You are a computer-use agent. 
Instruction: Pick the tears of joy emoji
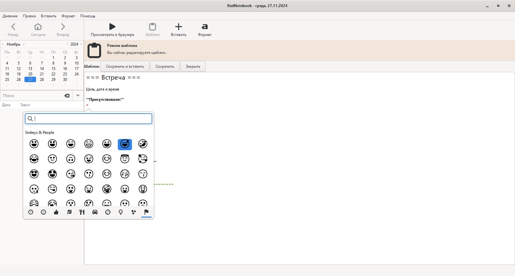(34, 159)
